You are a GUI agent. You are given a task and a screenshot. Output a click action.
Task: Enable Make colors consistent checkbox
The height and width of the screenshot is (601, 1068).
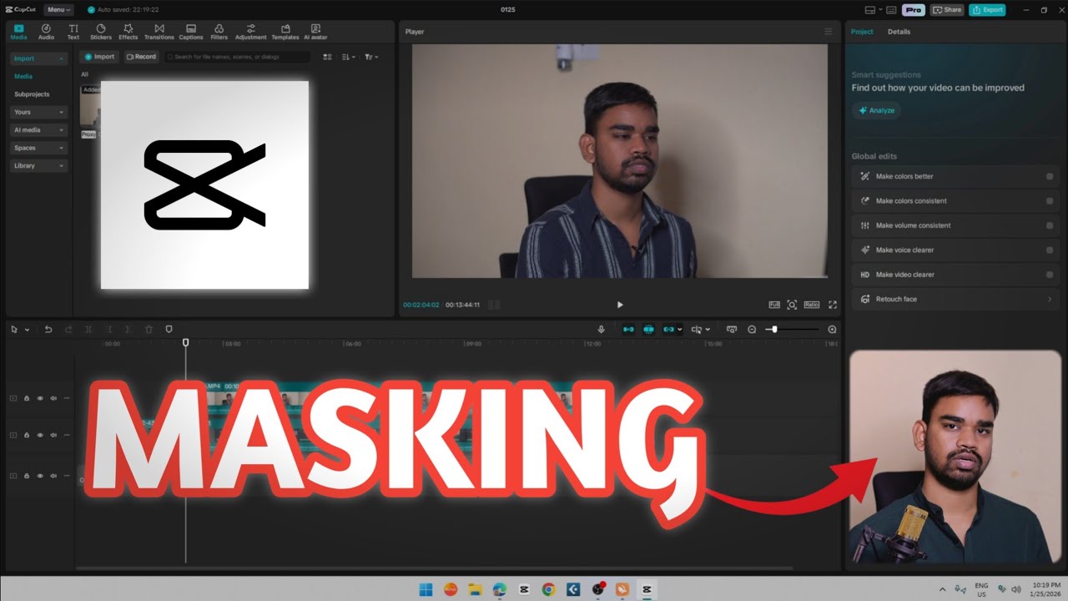[1050, 201]
